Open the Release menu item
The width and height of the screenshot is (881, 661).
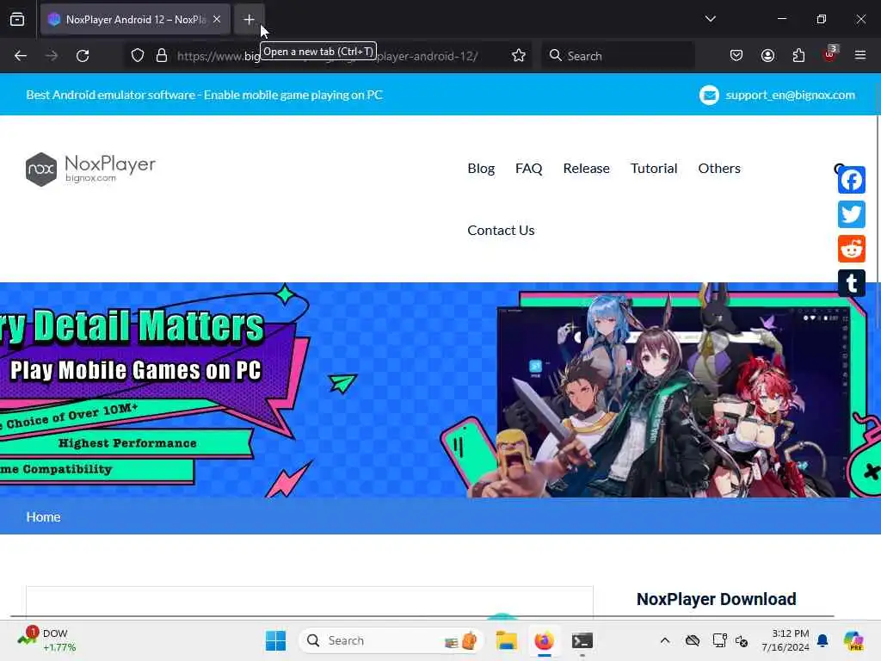point(586,168)
